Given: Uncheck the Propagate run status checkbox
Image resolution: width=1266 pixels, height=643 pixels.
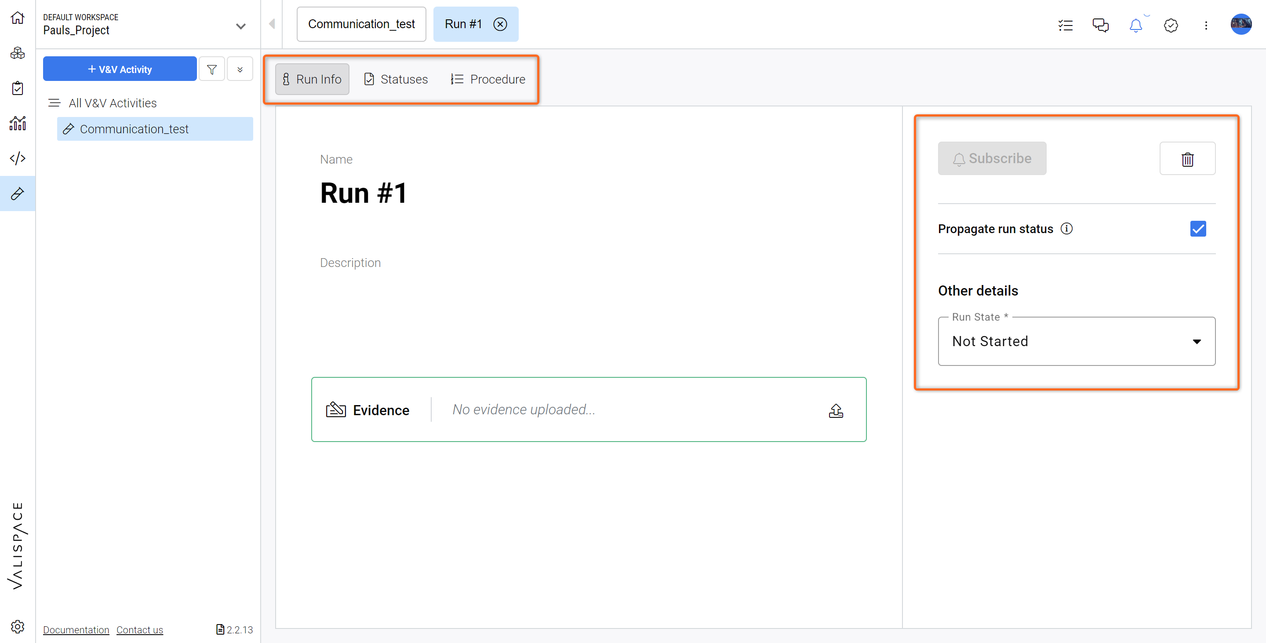Looking at the screenshot, I should 1198,229.
